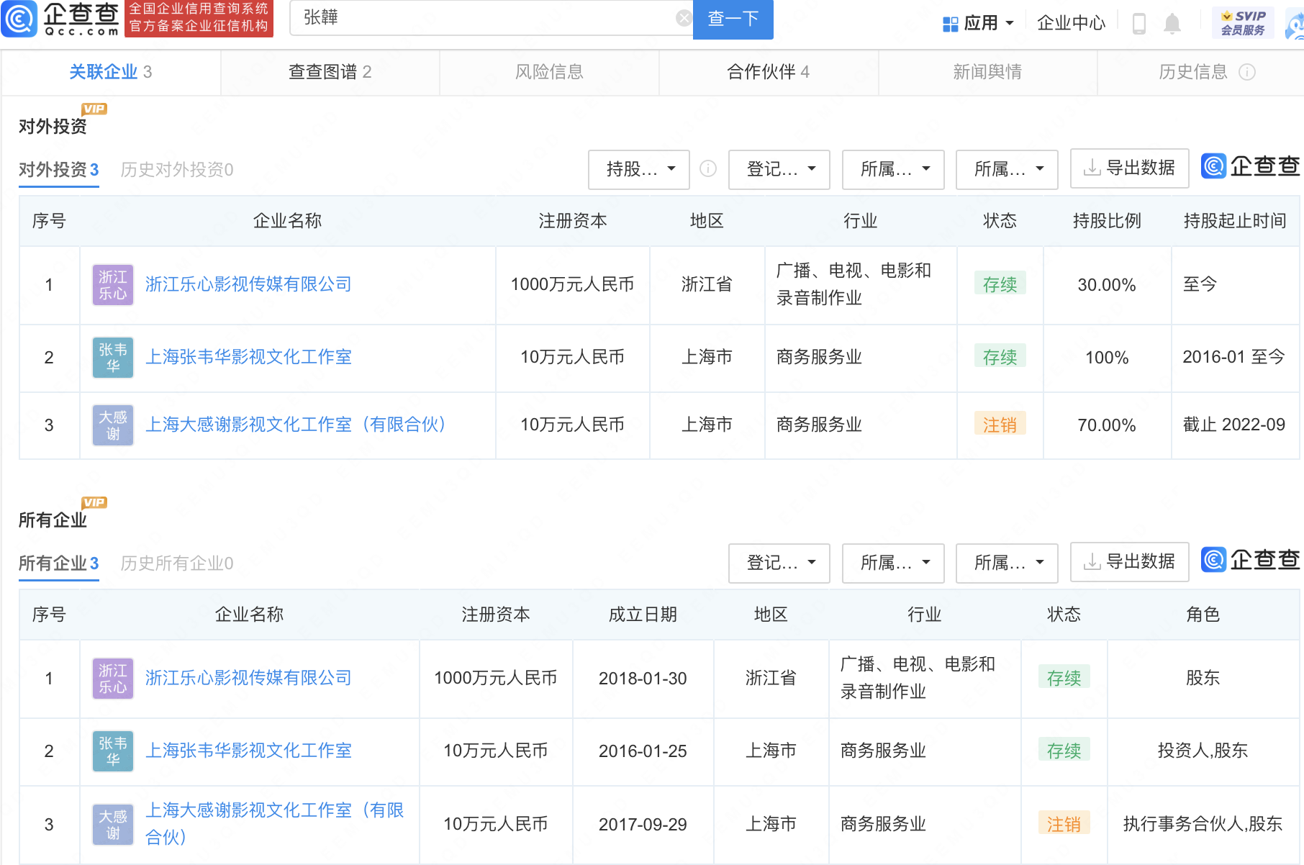Screen dimensions: 1304x865
Task: Click the download icon on 导出数据 button
Action: click(x=1091, y=168)
